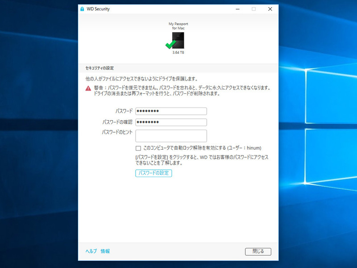Click the セキュリティの設定 section header
This screenshot has height=268, width=357.
click(x=100, y=68)
